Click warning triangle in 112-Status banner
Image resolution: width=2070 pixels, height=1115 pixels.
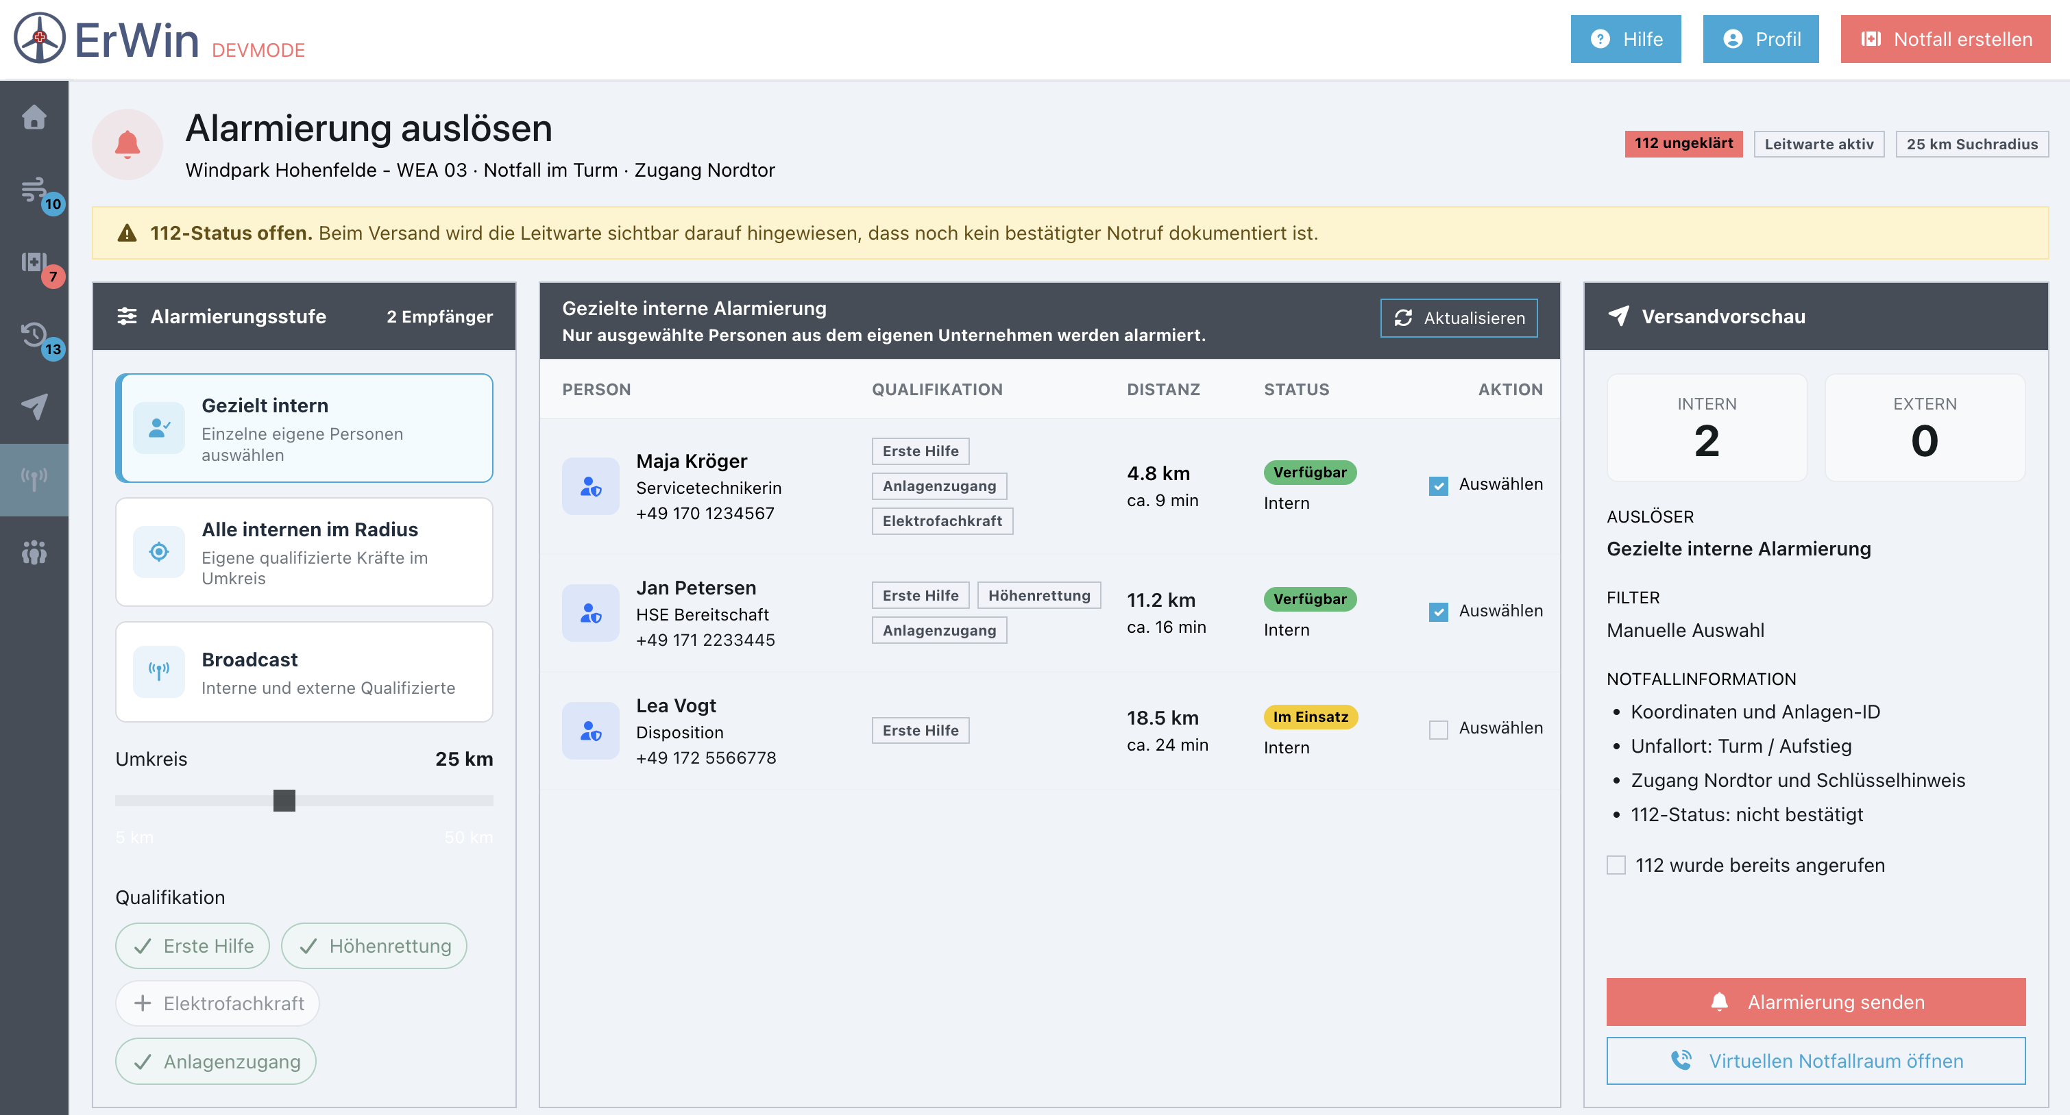pyautogui.click(x=127, y=233)
